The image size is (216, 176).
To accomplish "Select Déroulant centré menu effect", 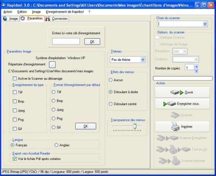I will pos(111,104).
